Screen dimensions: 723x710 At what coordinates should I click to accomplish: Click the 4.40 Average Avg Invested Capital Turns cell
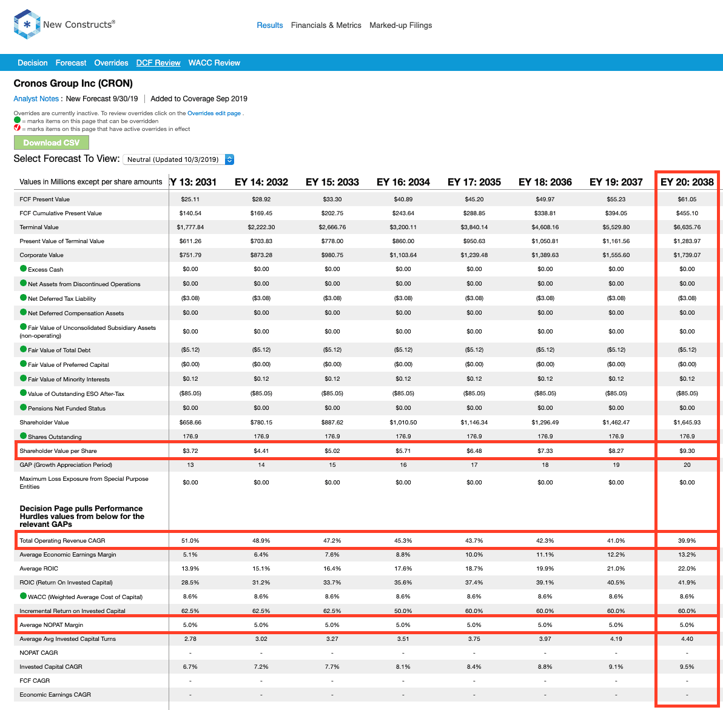click(687, 638)
